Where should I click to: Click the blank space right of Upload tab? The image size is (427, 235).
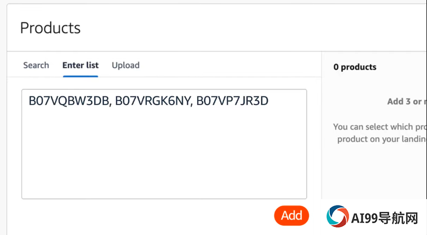[x=229, y=65]
